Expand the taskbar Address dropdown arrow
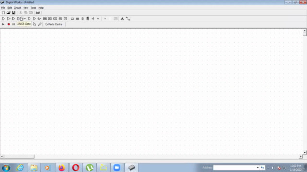Image resolution: width=307 pixels, height=172 pixels. click(x=258, y=168)
